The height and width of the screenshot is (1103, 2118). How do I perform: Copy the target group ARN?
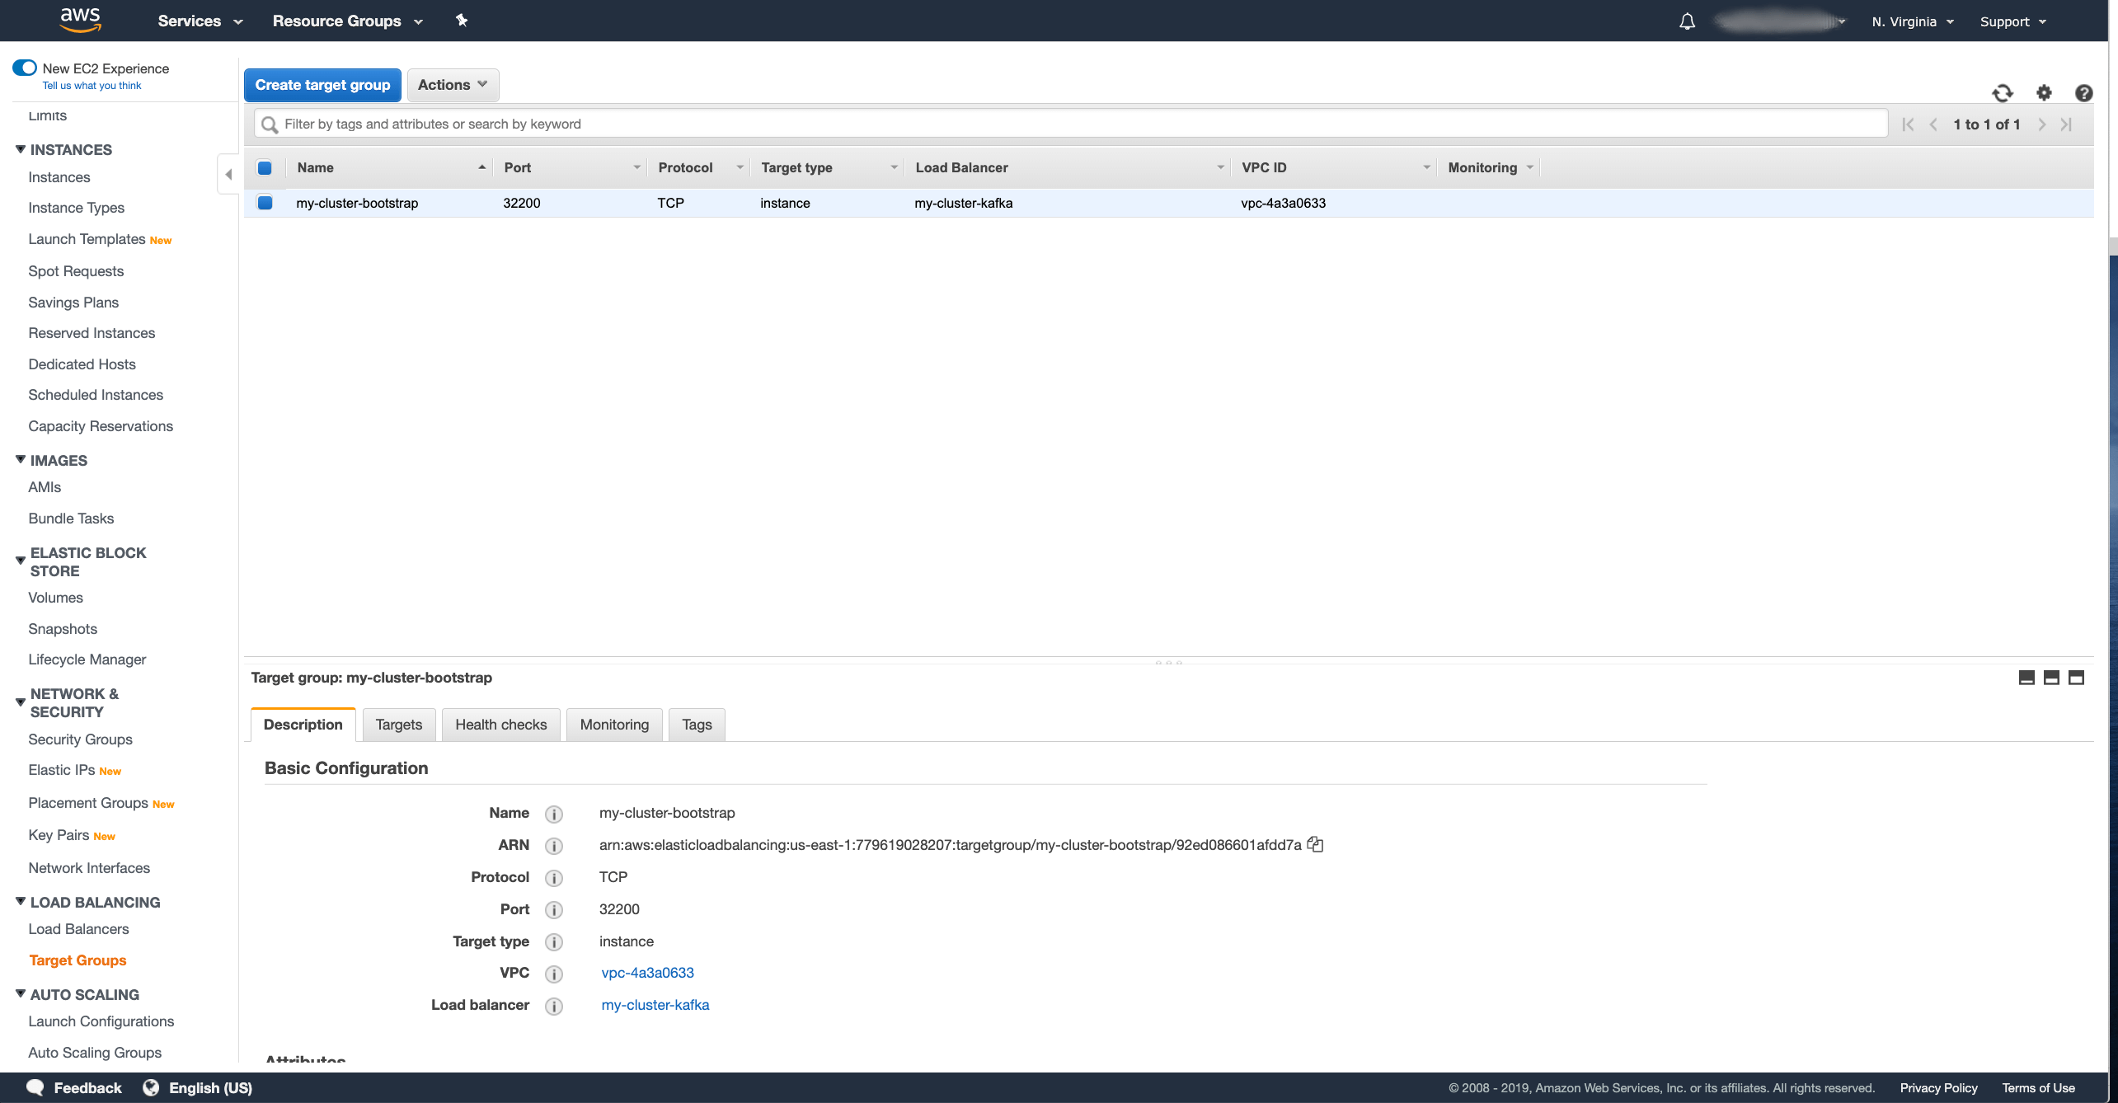tap(1315, 844)
